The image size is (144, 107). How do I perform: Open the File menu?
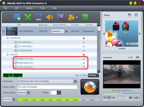5,8
